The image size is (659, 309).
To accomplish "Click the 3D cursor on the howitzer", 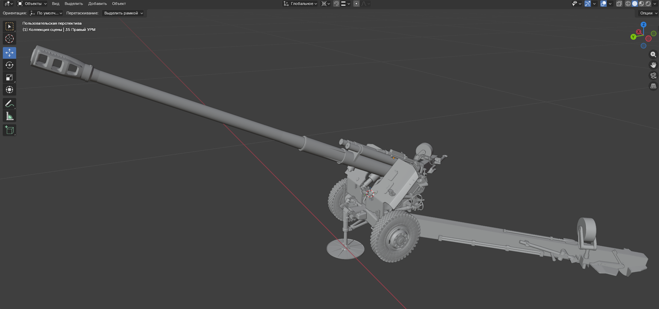I will coord(369,193).
